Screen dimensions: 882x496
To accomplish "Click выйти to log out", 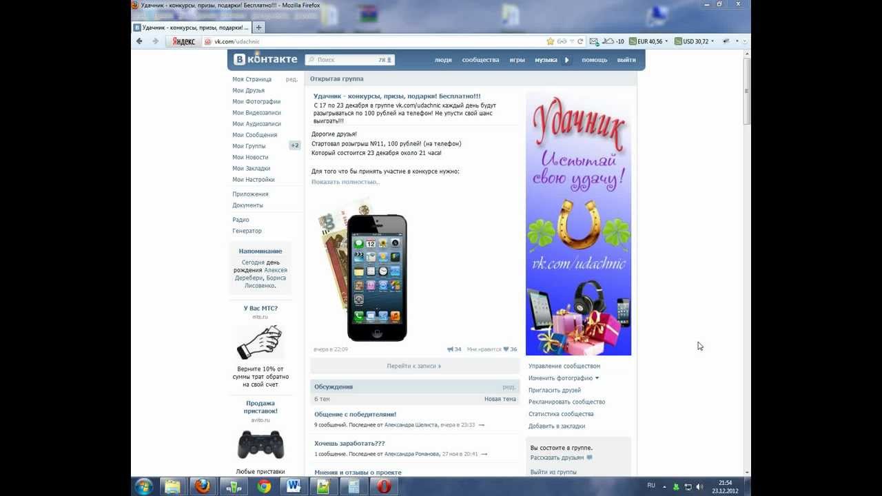I will (x=626, y=60).
